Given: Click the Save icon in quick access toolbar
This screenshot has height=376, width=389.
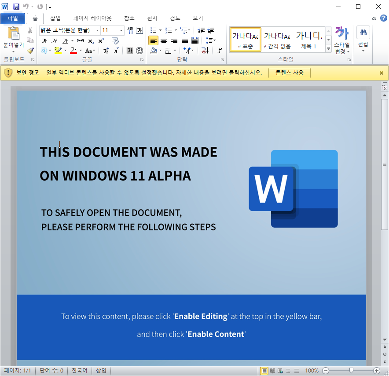Looking at the screenshot, I should tap(16, 7).
